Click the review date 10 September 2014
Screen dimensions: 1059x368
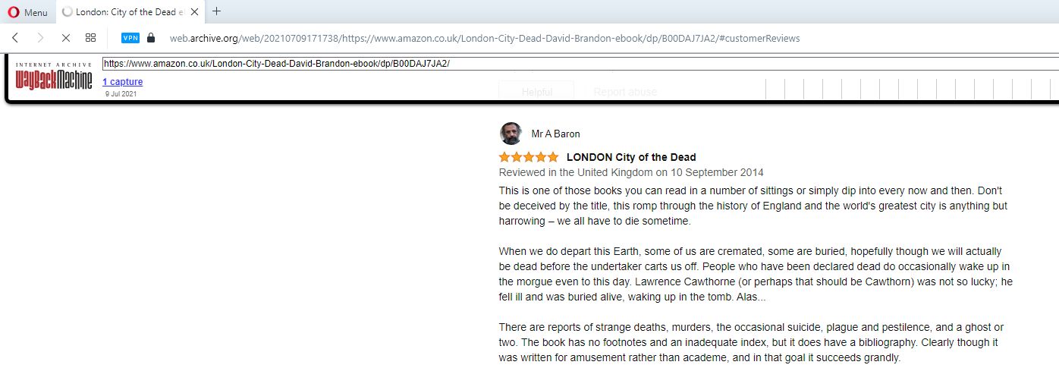click(717, 172)
